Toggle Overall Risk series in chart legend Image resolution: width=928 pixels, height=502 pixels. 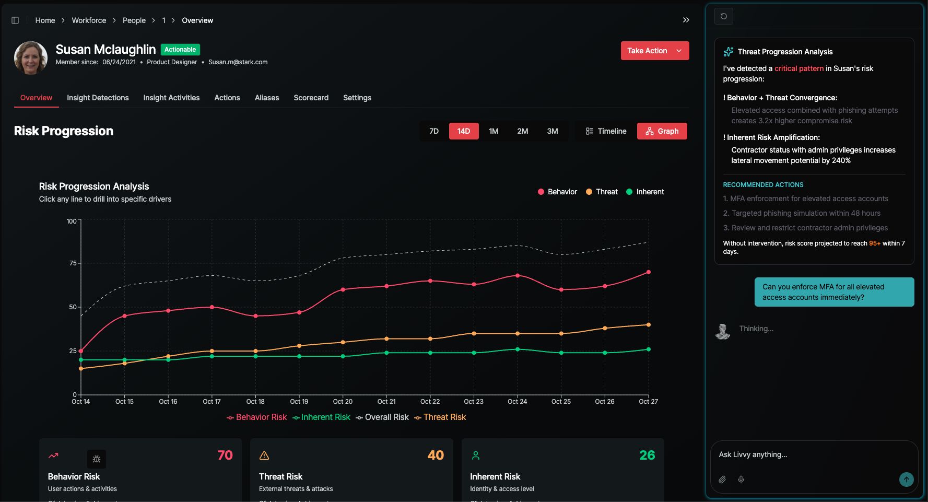point(382,417)
